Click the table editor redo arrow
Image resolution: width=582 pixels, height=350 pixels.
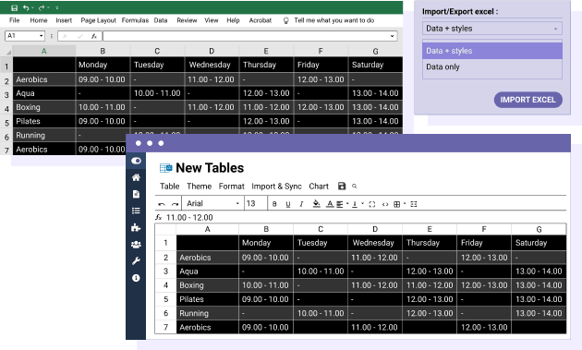[175, 204]
